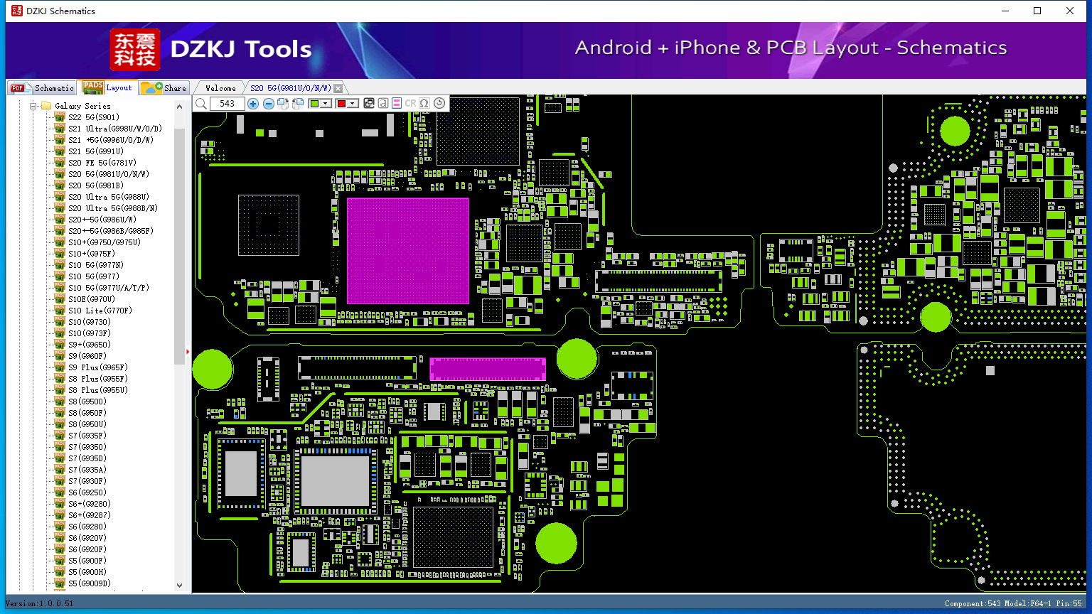The image size is (1092, 614).
Task: Zoom in with the blue plus button
Action: click(253, 104)
